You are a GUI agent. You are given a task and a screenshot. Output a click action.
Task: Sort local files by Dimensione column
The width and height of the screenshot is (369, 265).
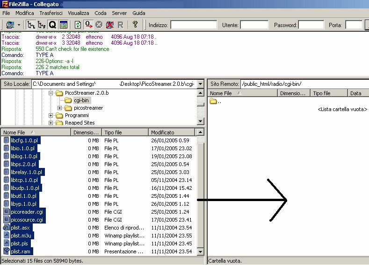tap(86, 132)
